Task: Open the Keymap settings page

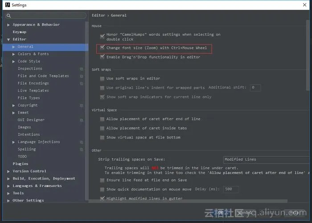Action: pos(20,32)
